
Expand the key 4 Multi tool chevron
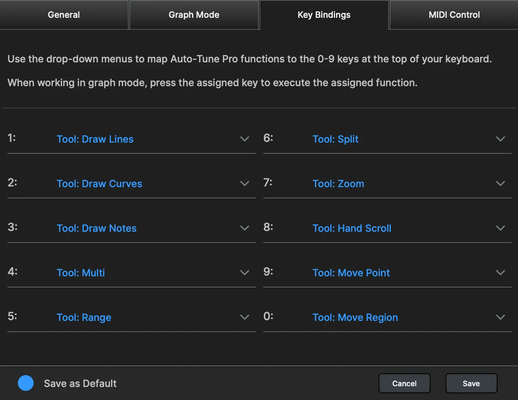(x=244, y=273)
